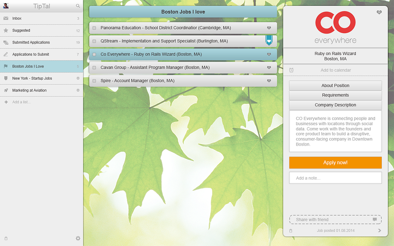Click the TipTal app title
The width and height of the screenshot is (394, 246).
42,6
